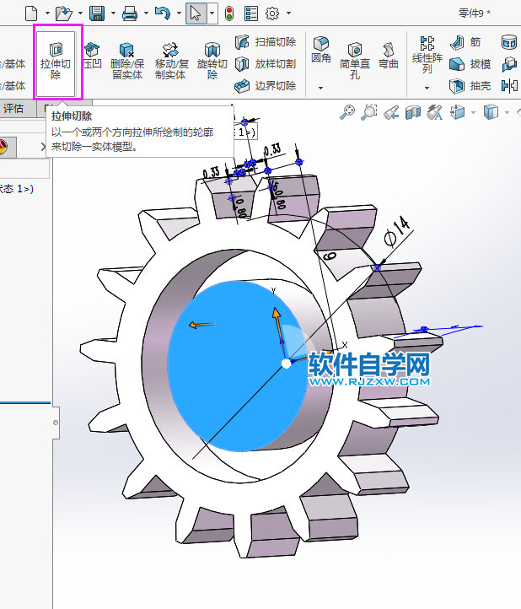The width and height of the screenshot is (521, 609).
Task: Click the Zoom to Fit view icon
Action: click(346, 112)
